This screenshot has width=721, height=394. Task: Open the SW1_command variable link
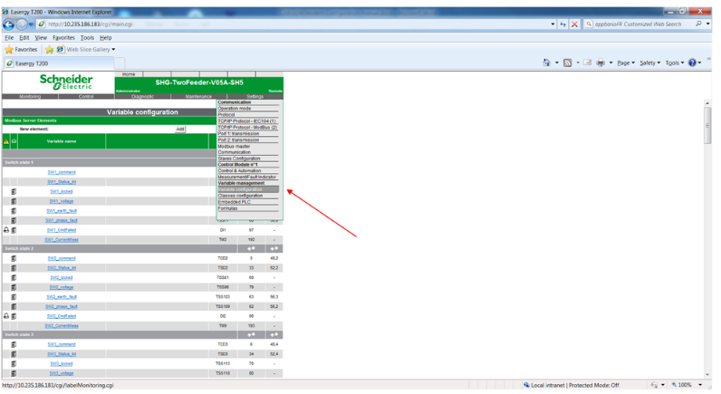pyautogui.click(x=62, y=172)
